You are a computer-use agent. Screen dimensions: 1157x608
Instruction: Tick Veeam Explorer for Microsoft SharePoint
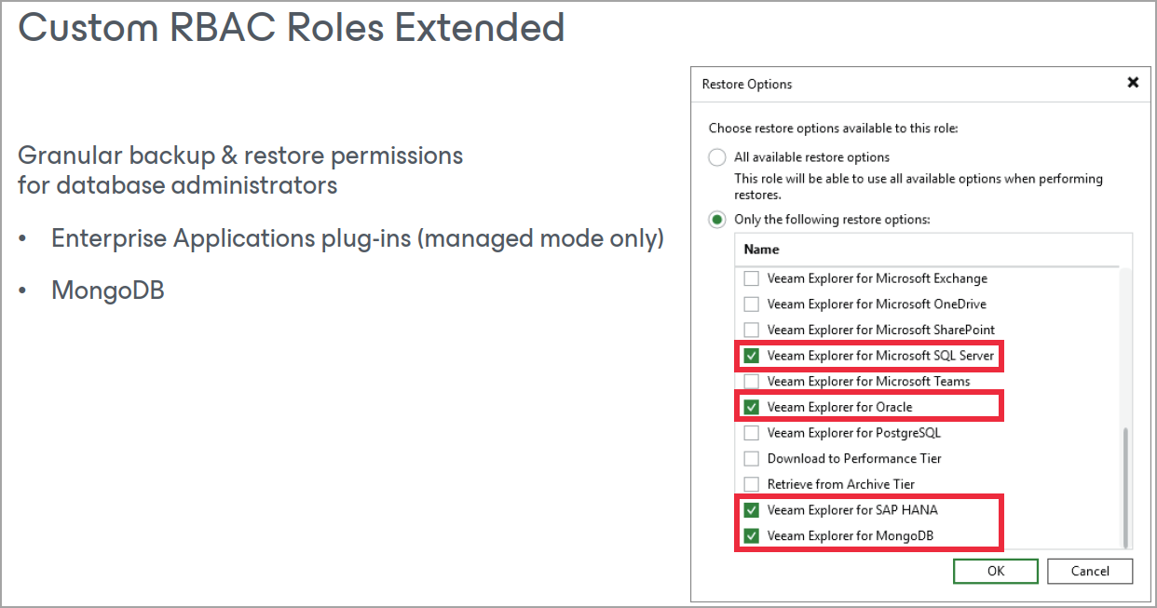click(752, 330)
